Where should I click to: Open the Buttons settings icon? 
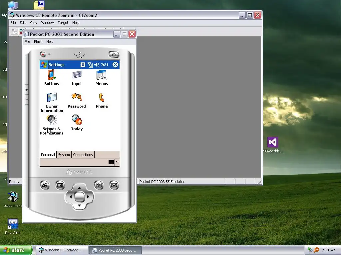52,77
